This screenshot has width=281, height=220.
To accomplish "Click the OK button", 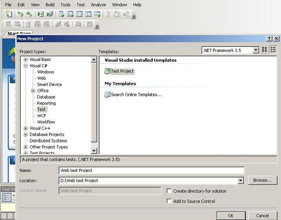I will pyautogui.click(x=231, y=216).
